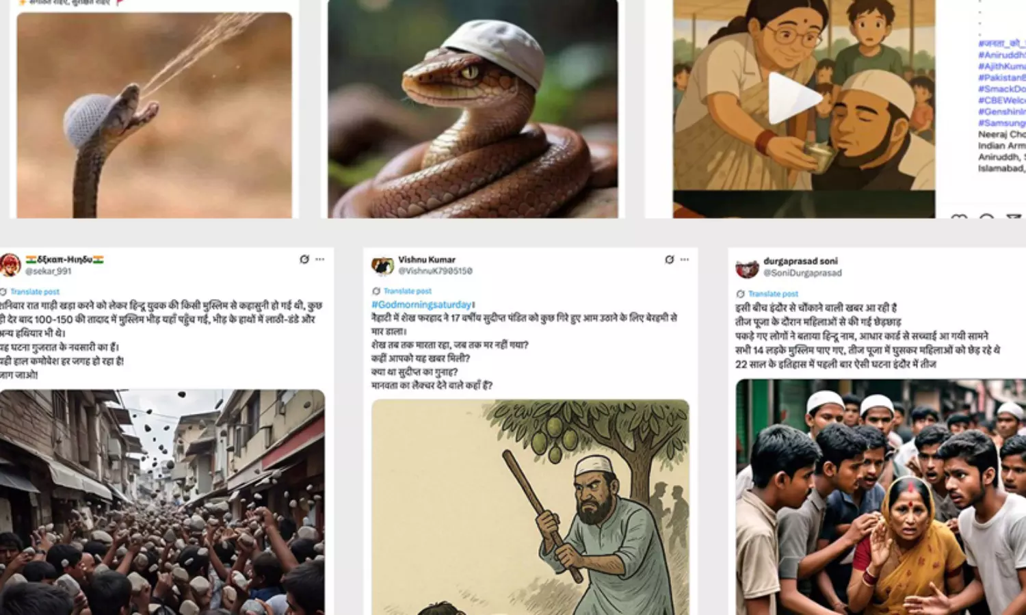Click Vishnu Kumar's profile avatar
This screenshot has height=615, width=1026.
point(382,264)
